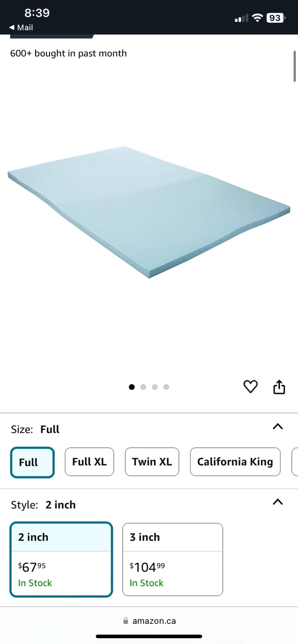
Task: Jump to the second image dot
Action: click(143, 387)
